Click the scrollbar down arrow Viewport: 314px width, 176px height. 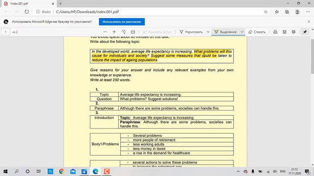312,165
